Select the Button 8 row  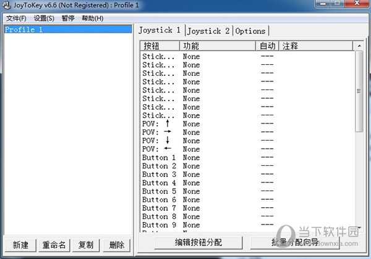coord(247,216)
